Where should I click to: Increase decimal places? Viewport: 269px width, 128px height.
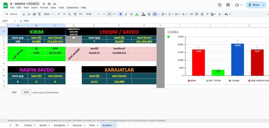(x=75, y=14)
